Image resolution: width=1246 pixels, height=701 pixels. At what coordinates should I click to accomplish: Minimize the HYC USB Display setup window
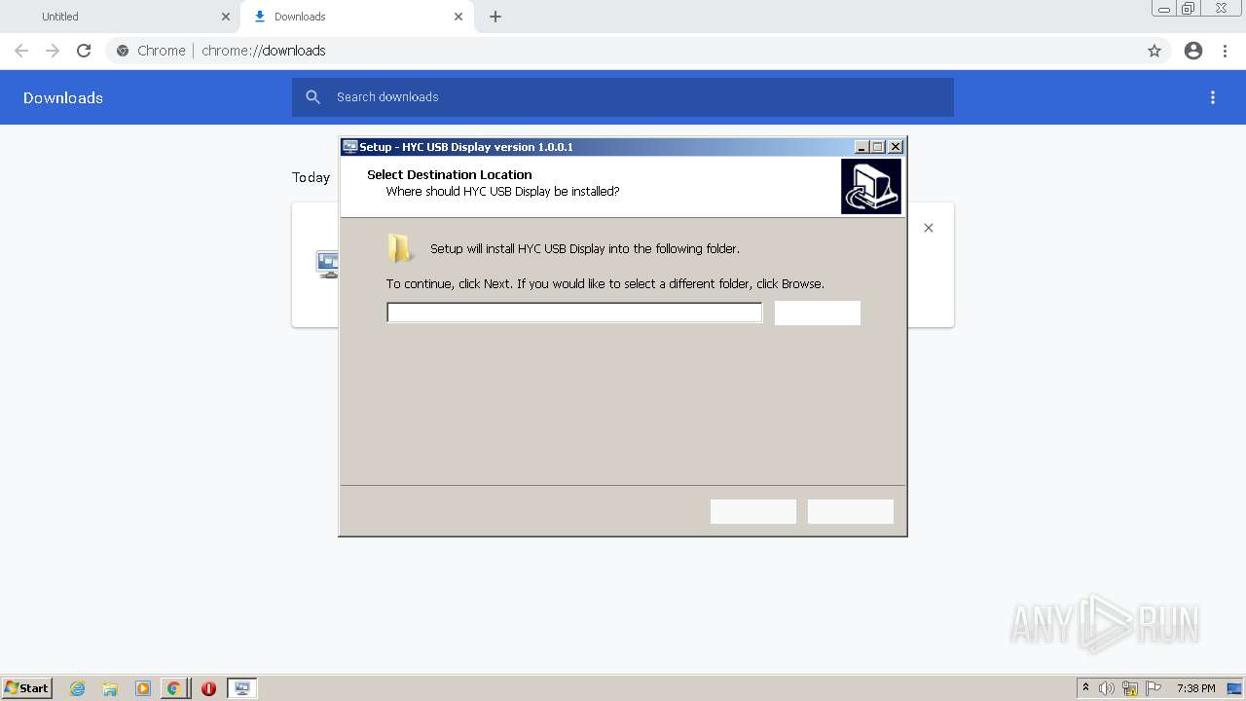[x=861, y=147]
